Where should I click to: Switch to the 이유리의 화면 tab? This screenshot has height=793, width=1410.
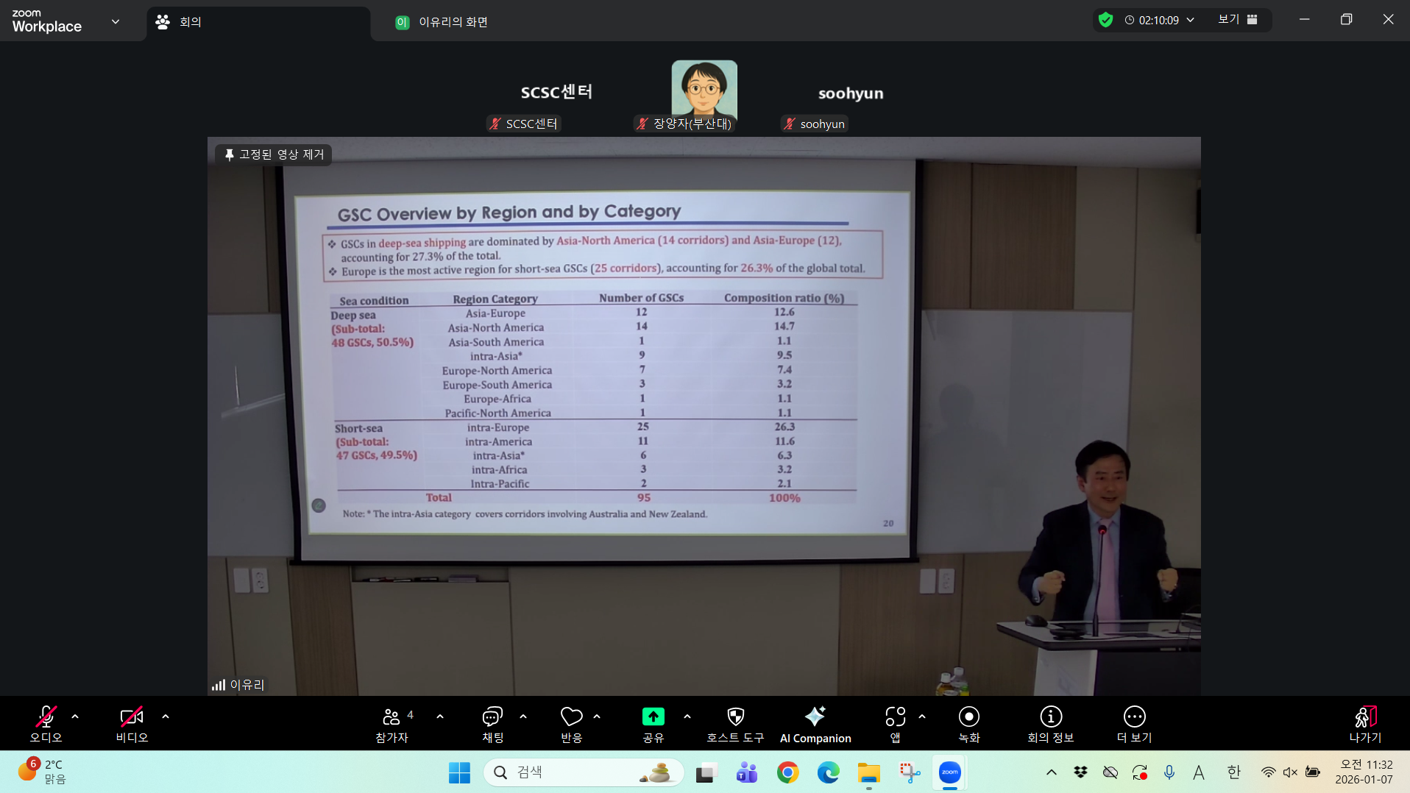(x=453, y=22)
